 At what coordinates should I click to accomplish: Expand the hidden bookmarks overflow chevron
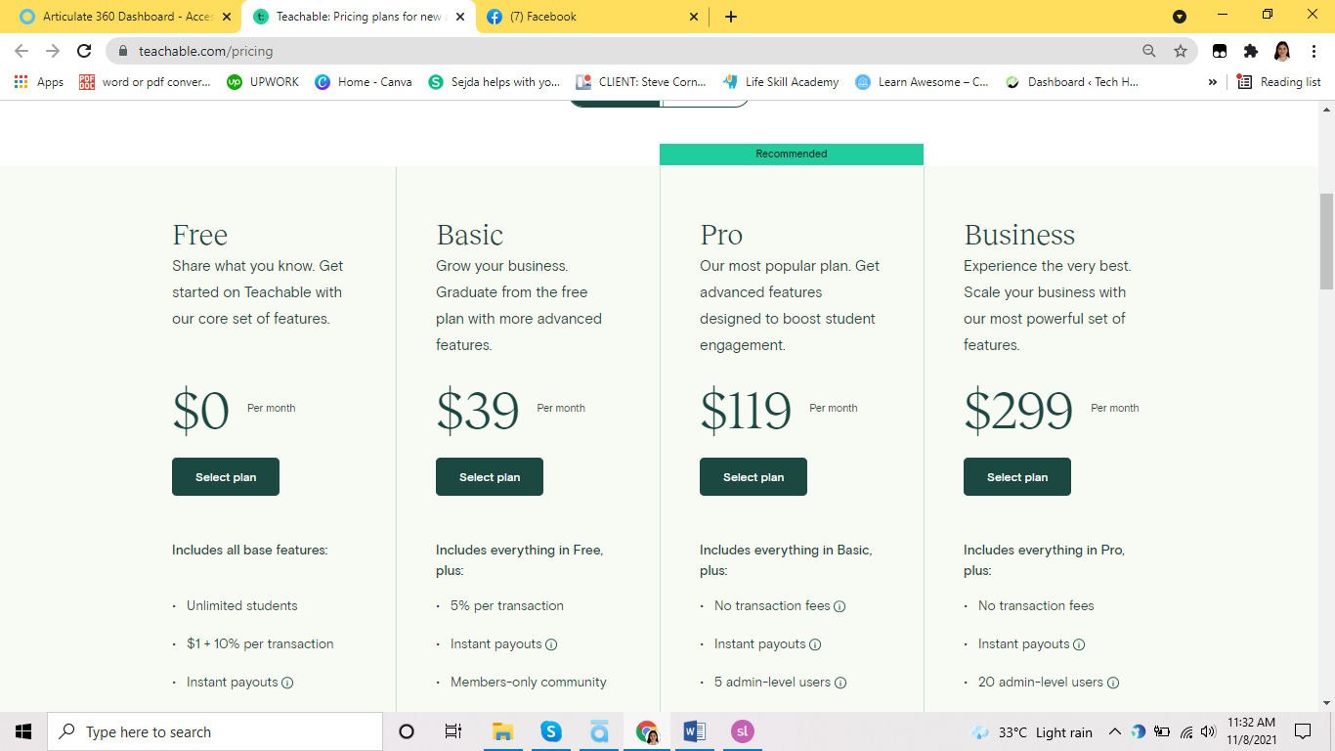[x=1213, y=82]
